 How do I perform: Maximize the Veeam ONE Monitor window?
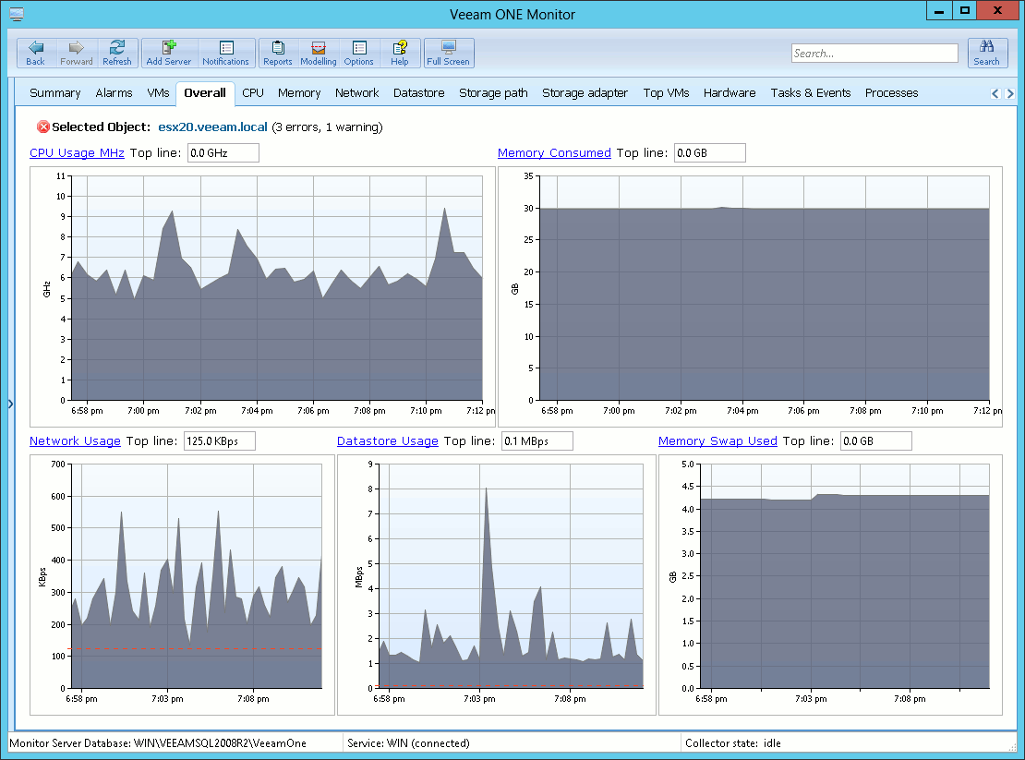(964, 10)
